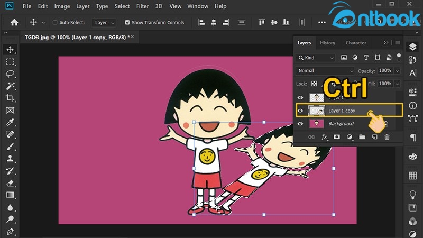This screenshot has width=423, height=238.
Task: Filter for type layers icon
Action: tap(366, 58)
